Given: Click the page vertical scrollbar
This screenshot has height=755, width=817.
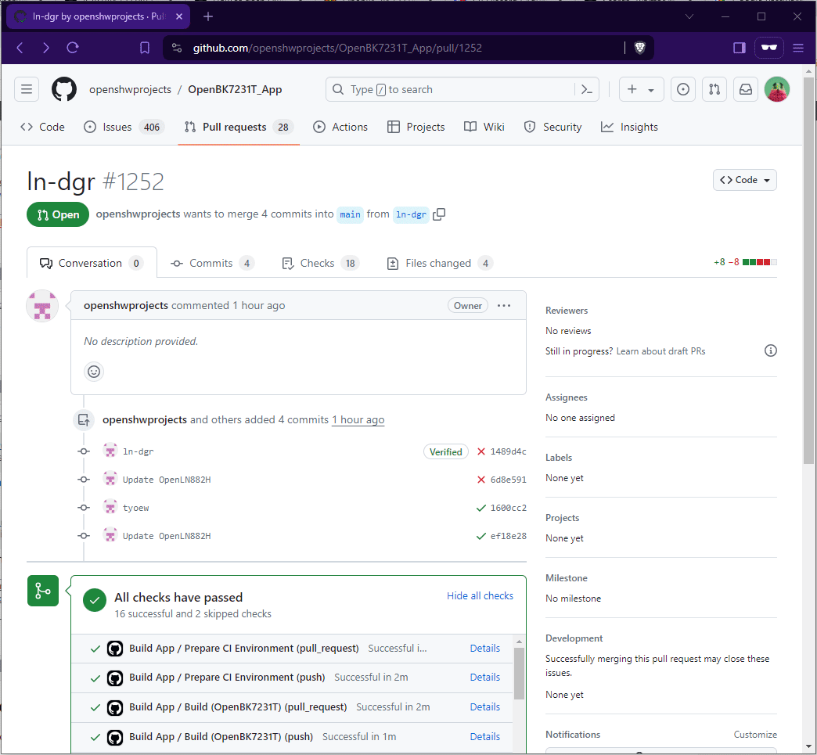Looking at the screenshot, I should pyautogui.click(x=808, y=271).
